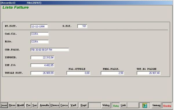Click the red Uscita exit button
Viewport: 174px width, 110px height.
(167, 106)
